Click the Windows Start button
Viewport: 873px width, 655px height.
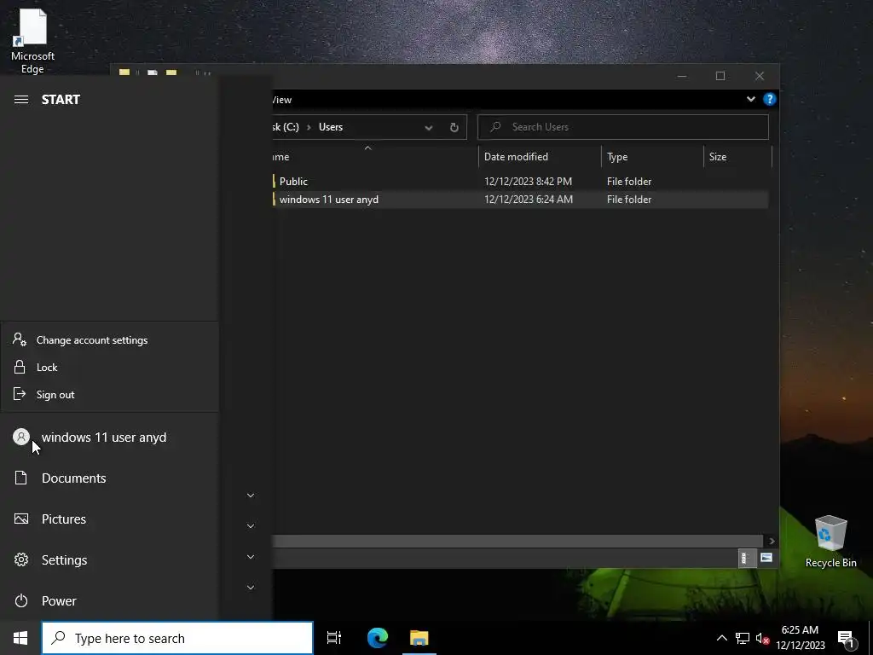click(x=20, y=638)
